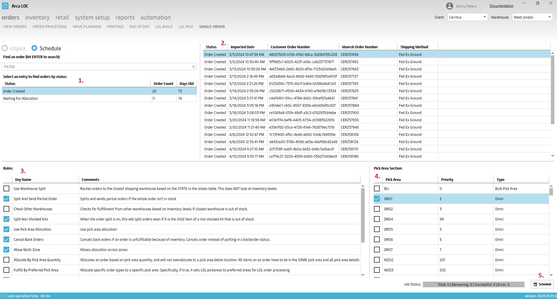Click the Job Status progress bar
This screenshot has height=299, width=557.
click(473, 284)
